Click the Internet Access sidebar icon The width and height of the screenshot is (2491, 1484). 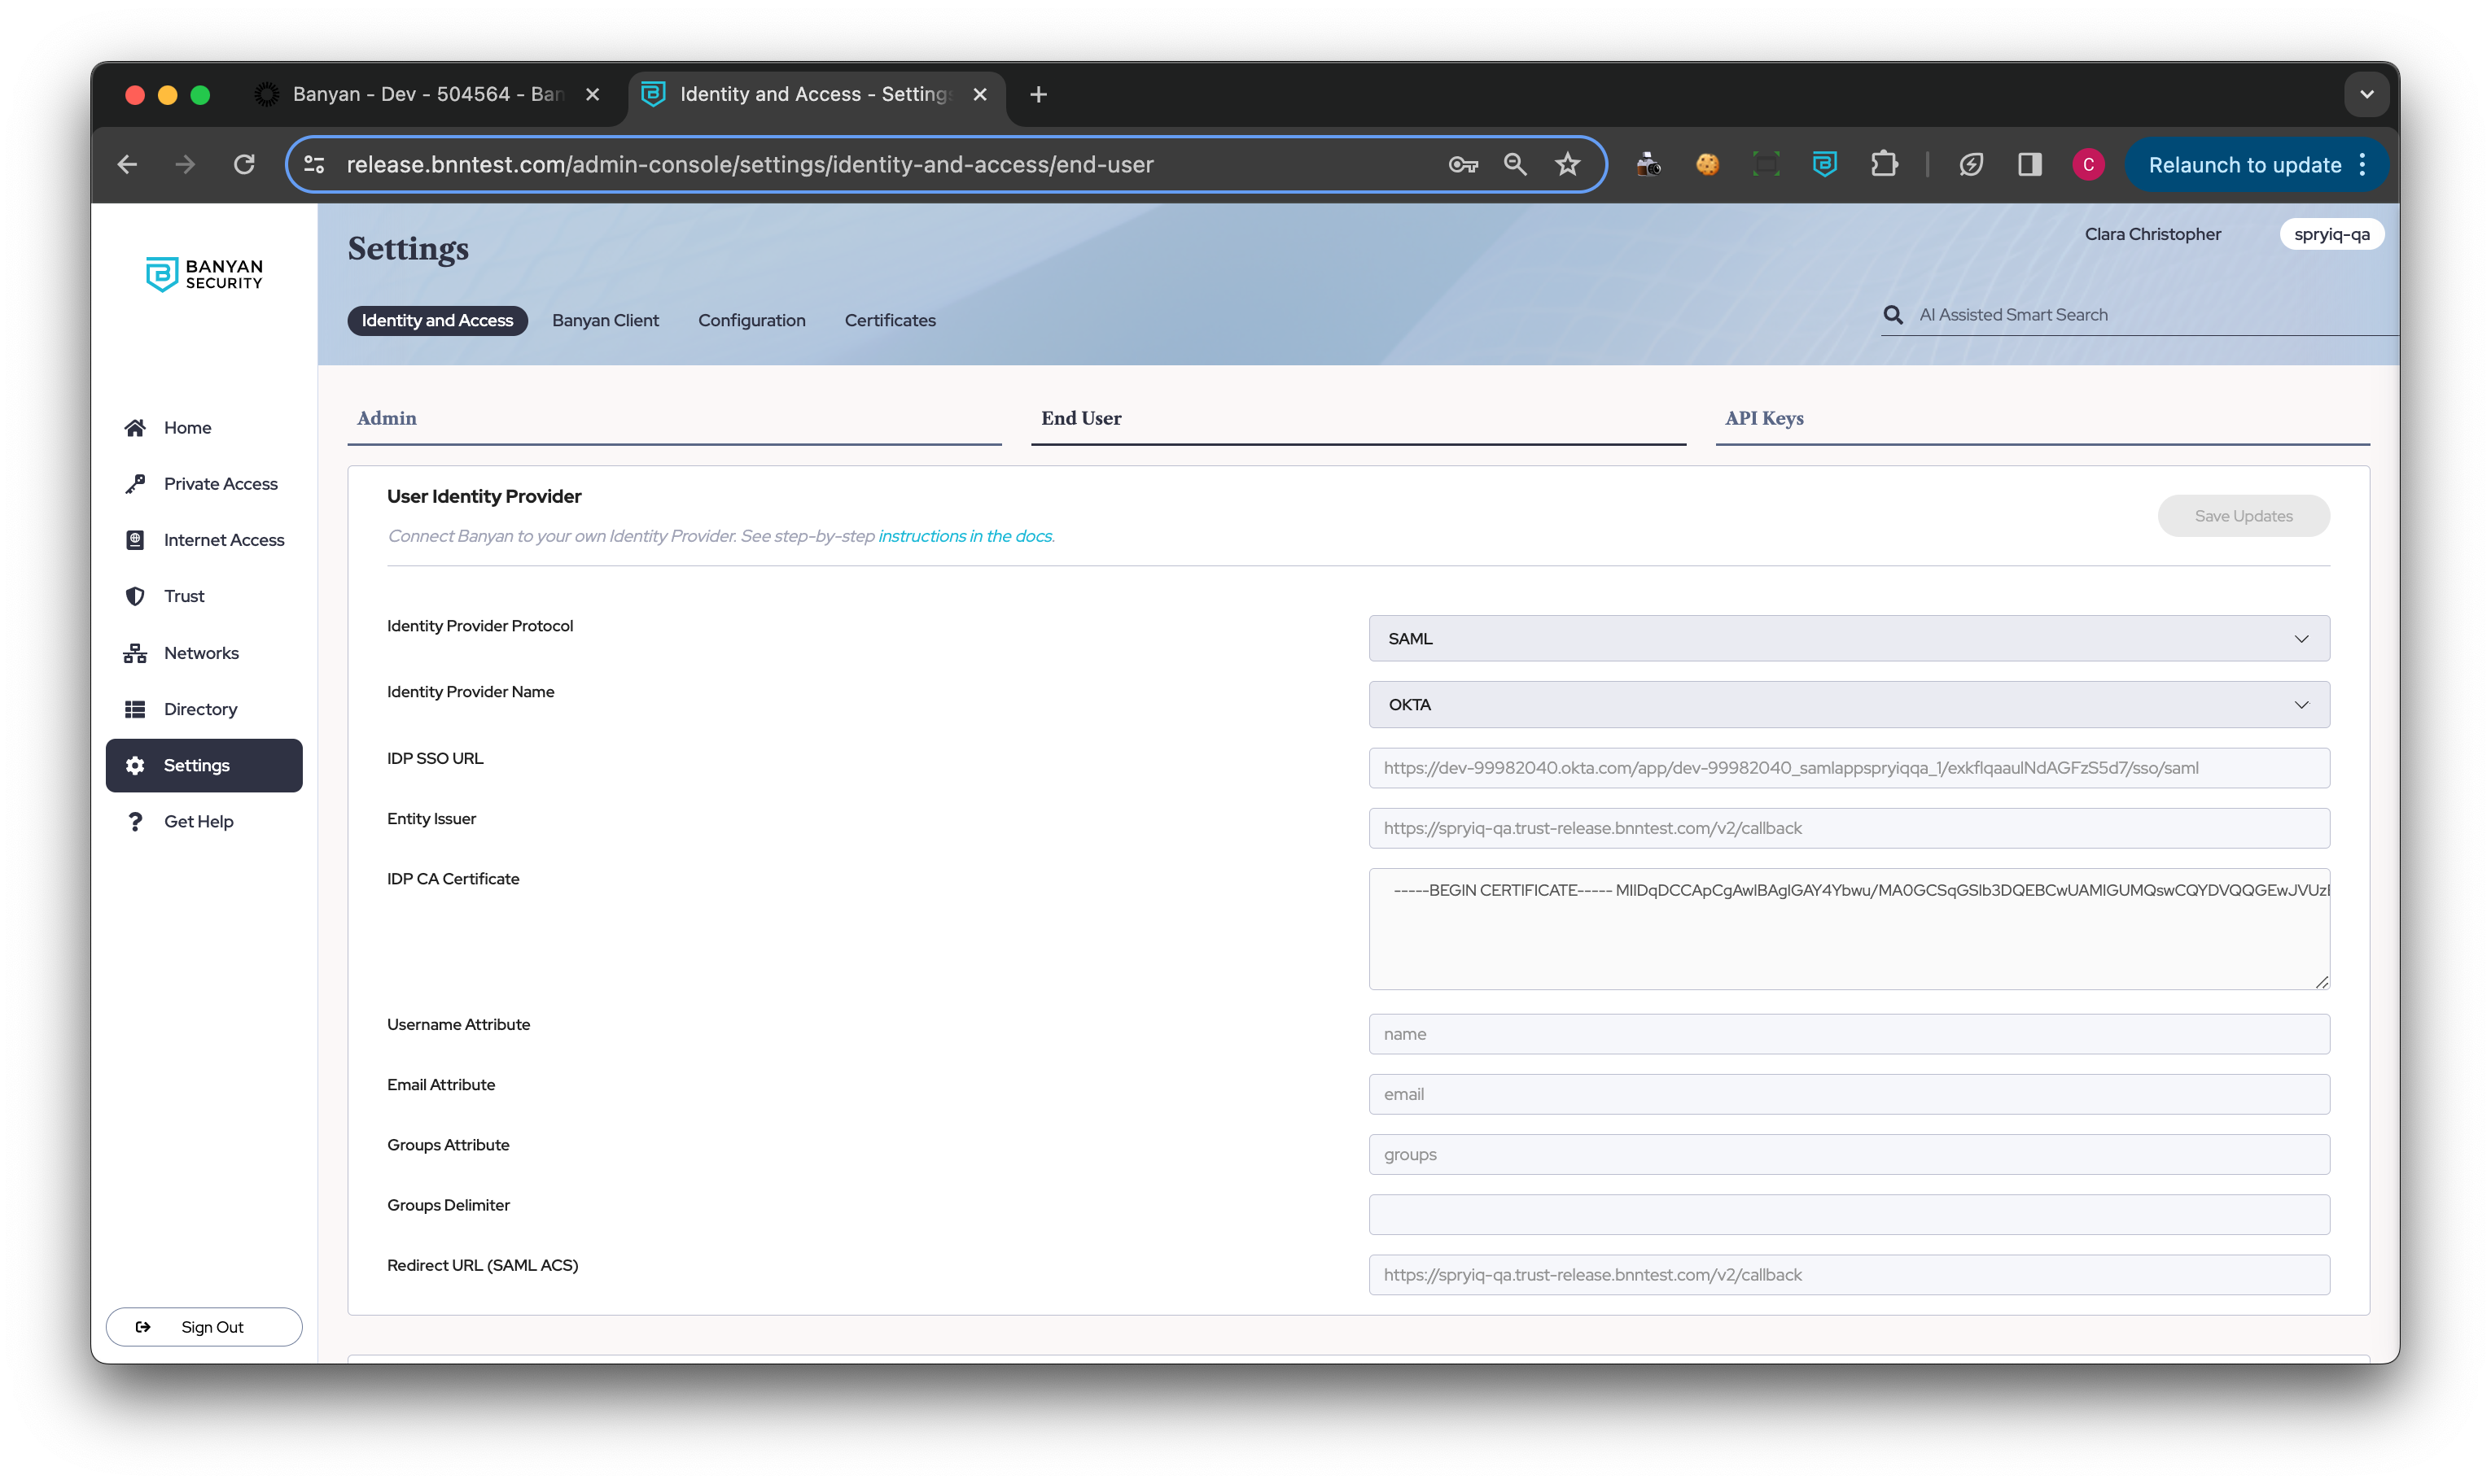(135, 540)
